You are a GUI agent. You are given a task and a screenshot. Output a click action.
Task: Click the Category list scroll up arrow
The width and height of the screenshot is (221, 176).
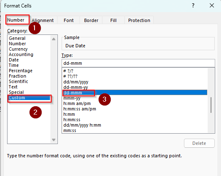54,39
